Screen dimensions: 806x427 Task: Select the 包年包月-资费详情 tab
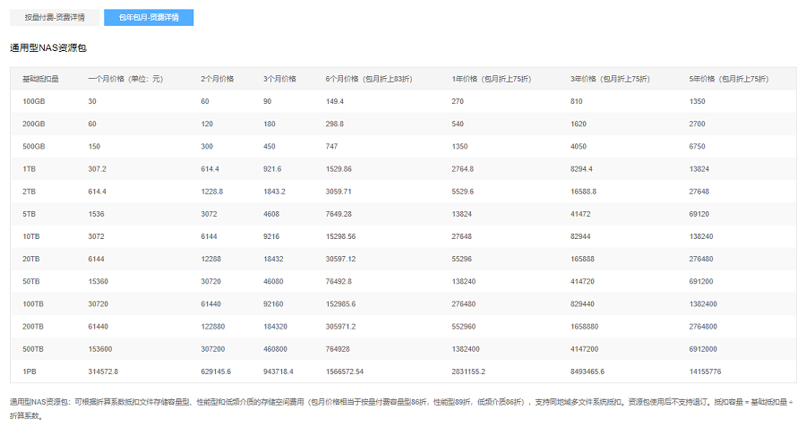(149, 18)
